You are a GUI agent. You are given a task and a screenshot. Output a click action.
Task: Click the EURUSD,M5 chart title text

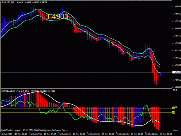[8, 2]
